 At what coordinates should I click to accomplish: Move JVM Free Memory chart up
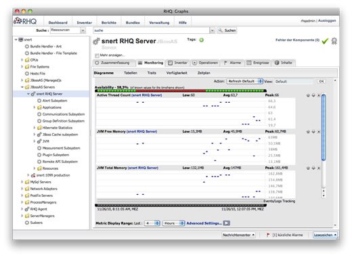tap(308, 132)
